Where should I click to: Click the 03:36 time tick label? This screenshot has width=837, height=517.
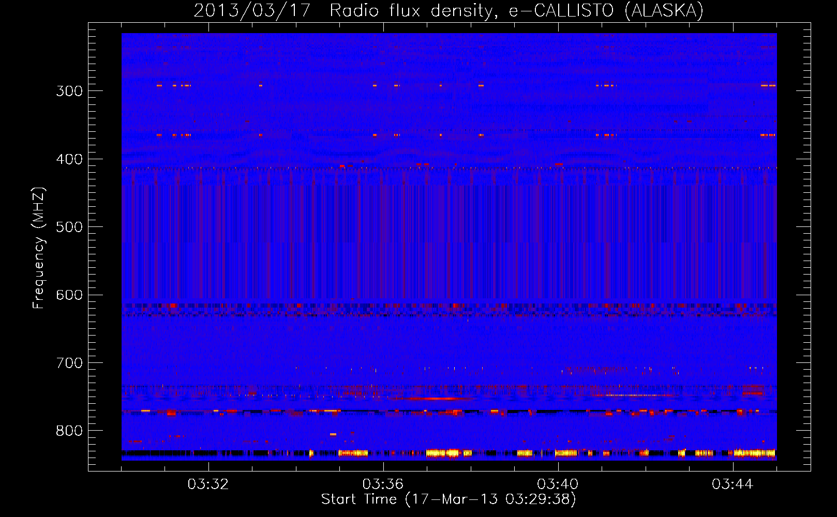tap(383, 484)
